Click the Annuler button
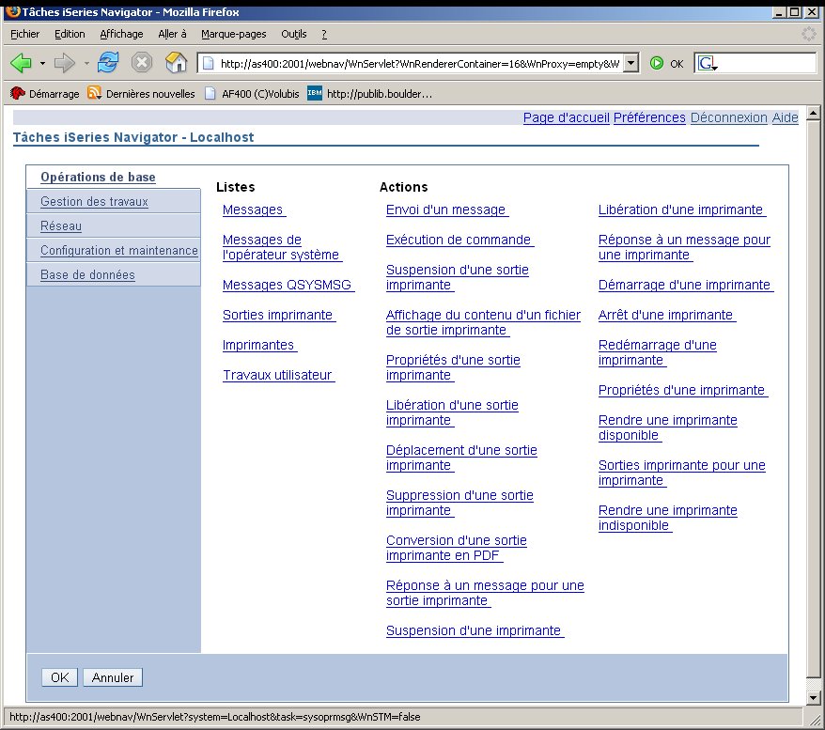 pos(113,677)
